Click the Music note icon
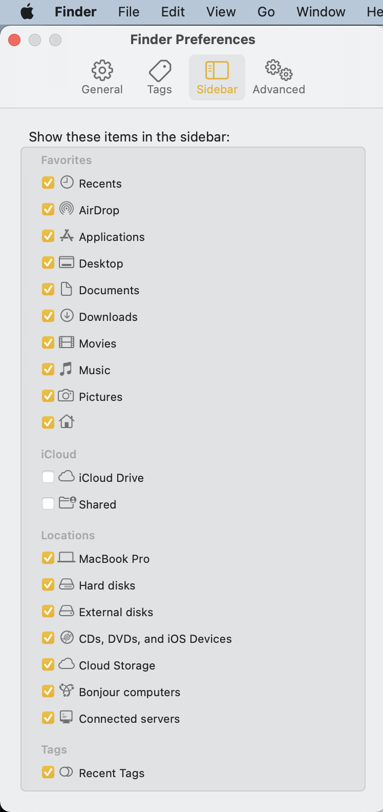383x812 pixels. tap(66, 369)
